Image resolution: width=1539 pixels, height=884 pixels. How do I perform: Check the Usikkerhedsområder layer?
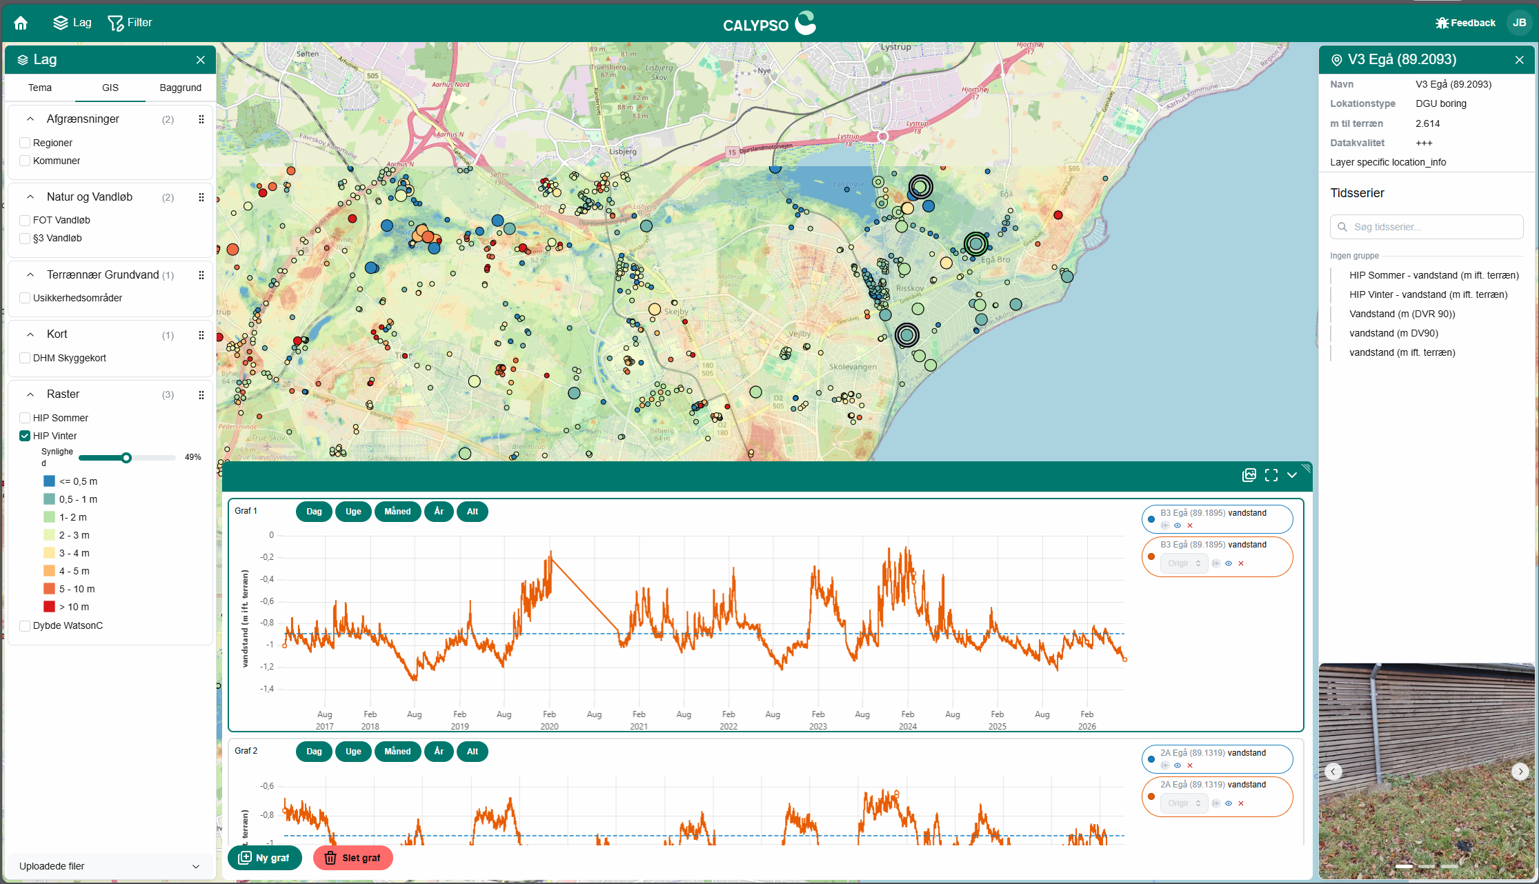point(25,298)
